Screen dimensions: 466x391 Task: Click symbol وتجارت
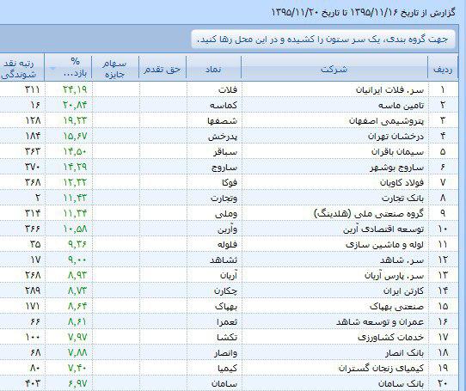(x=224, y=198)
